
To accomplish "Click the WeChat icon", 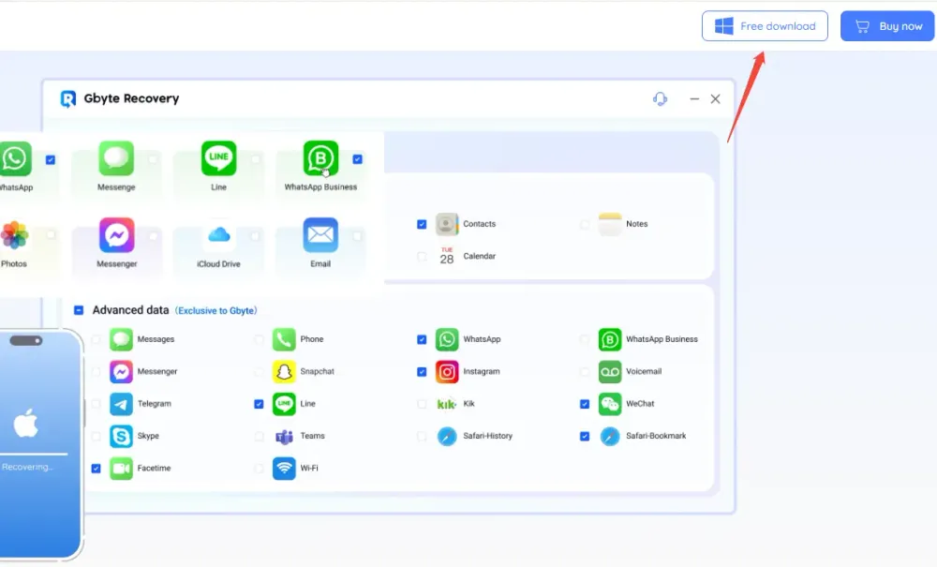I will point(610,404).
